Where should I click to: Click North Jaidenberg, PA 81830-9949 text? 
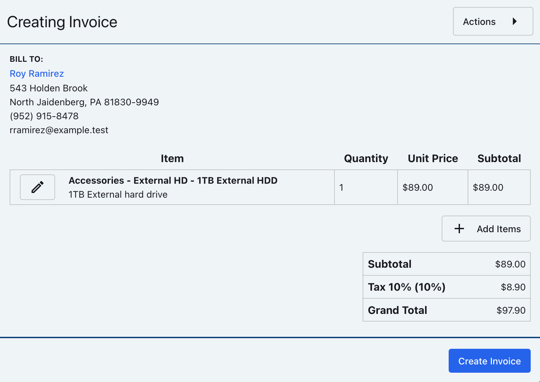84,102
